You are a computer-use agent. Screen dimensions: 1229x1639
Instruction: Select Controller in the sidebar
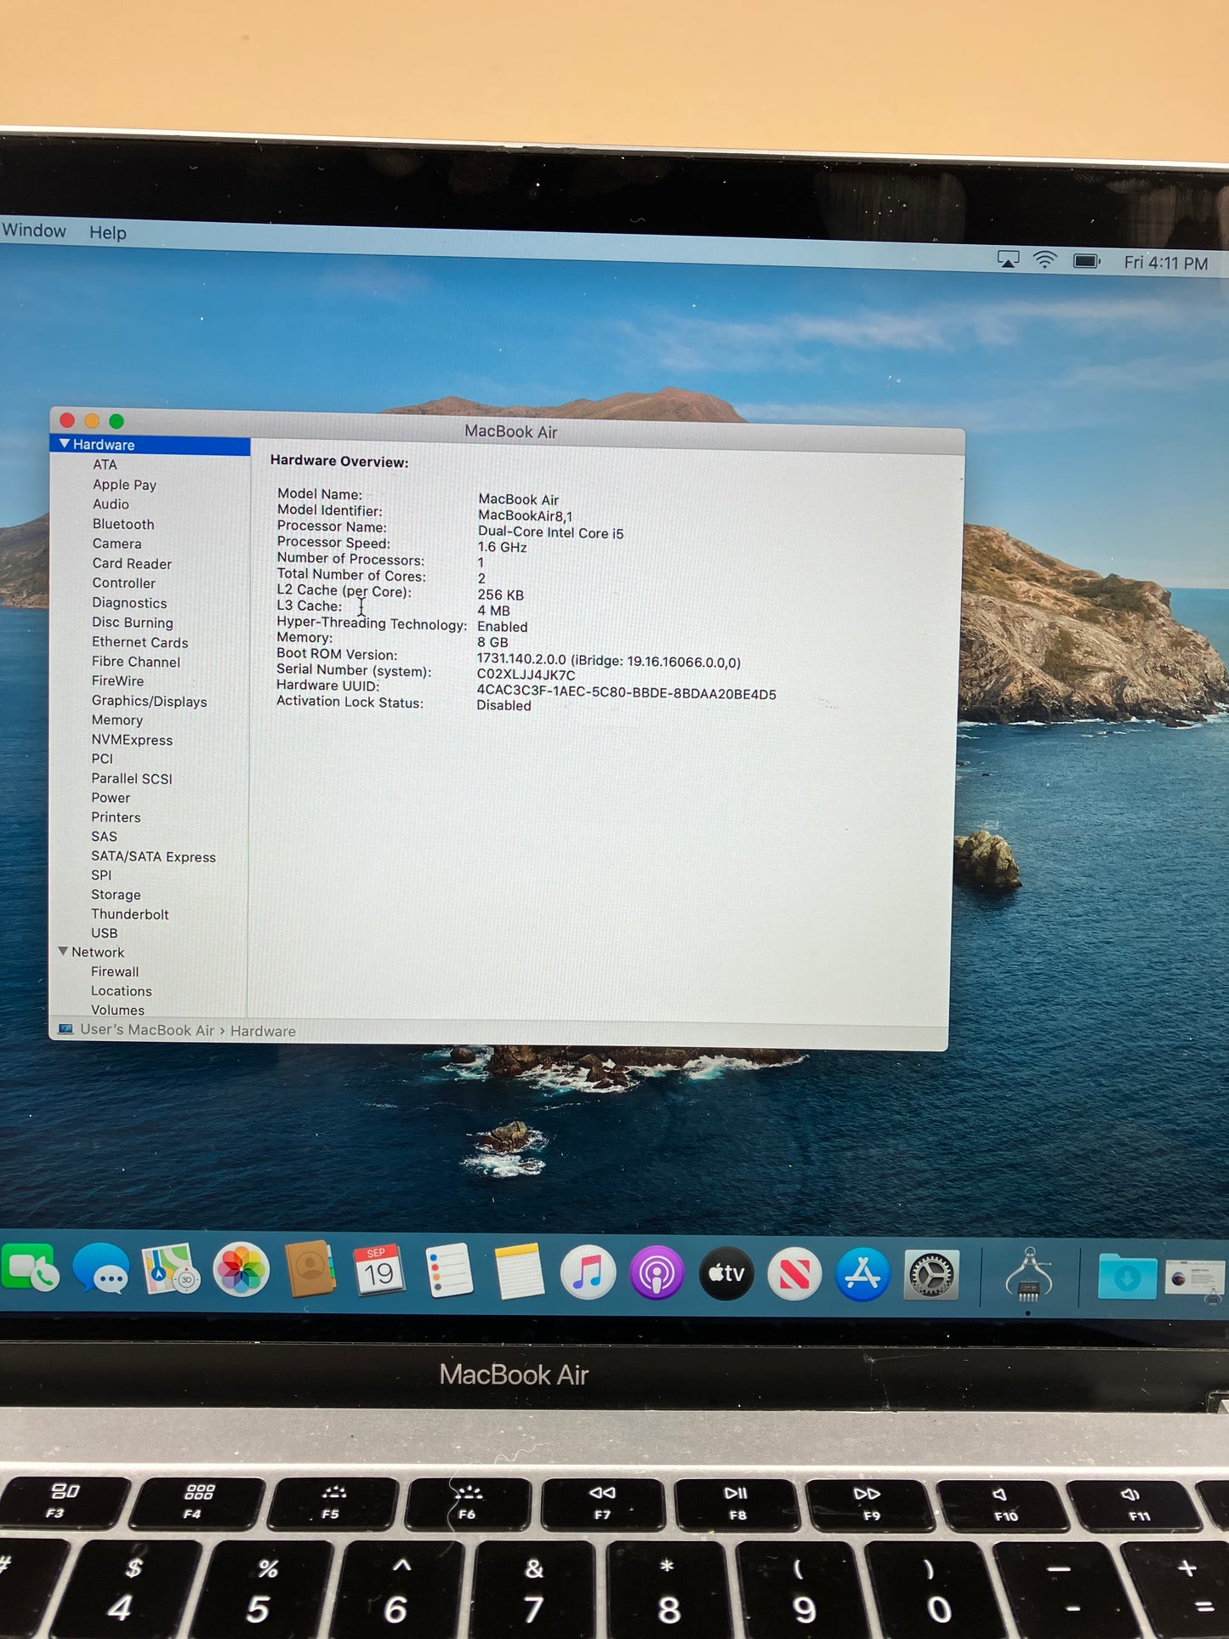coord(124,583)
